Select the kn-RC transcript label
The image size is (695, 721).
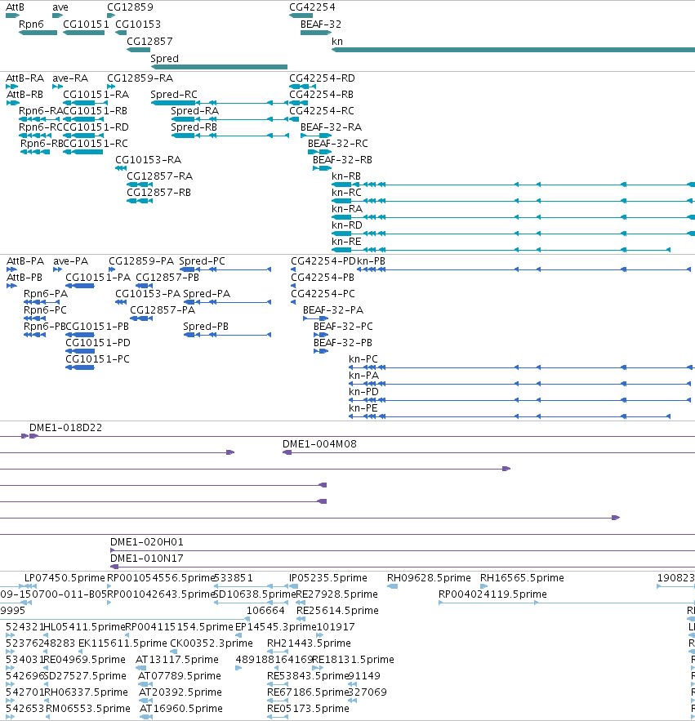pyautogui.click(x=346, y=193)
